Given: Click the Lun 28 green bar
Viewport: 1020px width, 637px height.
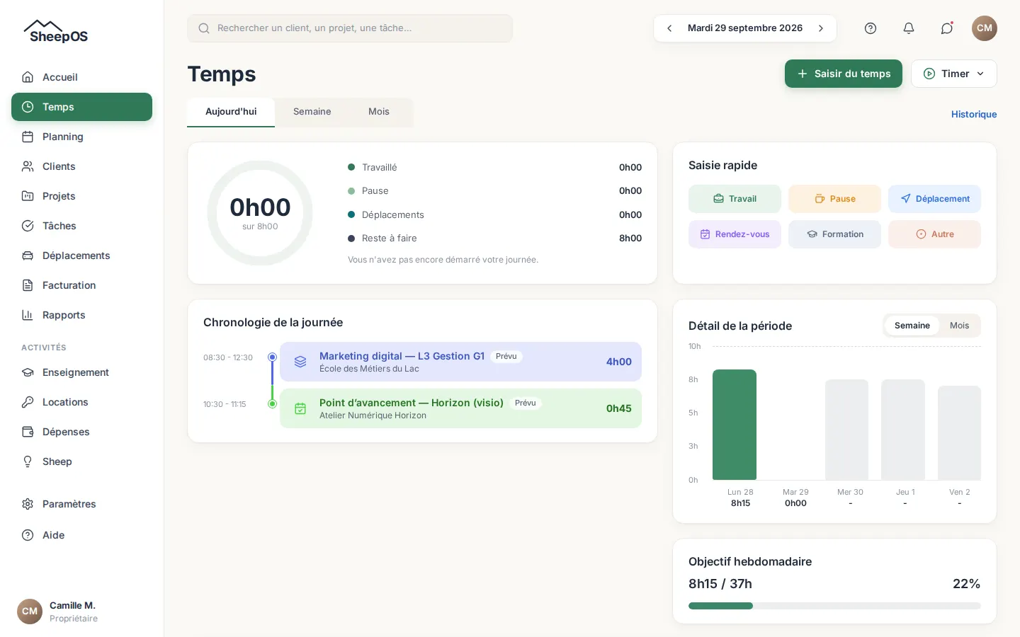Looking at the screenshot, I should pyautogui.click(x=735, y=425).
